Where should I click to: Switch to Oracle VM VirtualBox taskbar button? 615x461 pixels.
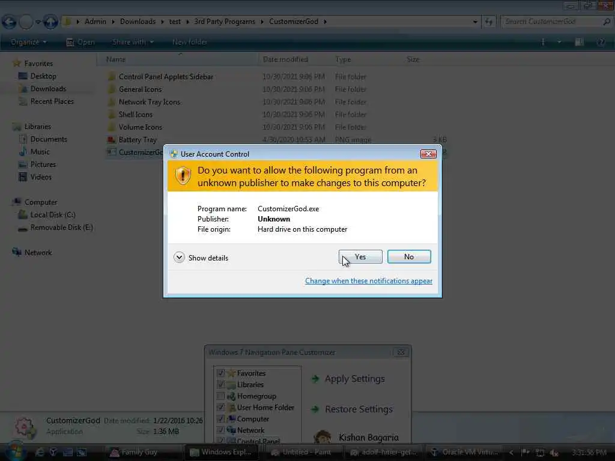tap(464, 453)
